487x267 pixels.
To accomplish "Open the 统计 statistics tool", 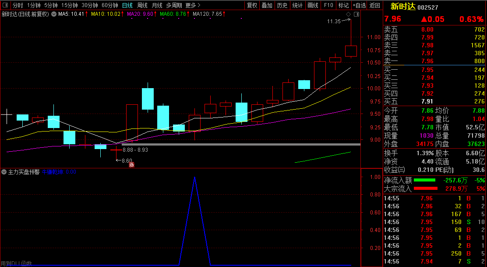I will click(x=297, y=5).
